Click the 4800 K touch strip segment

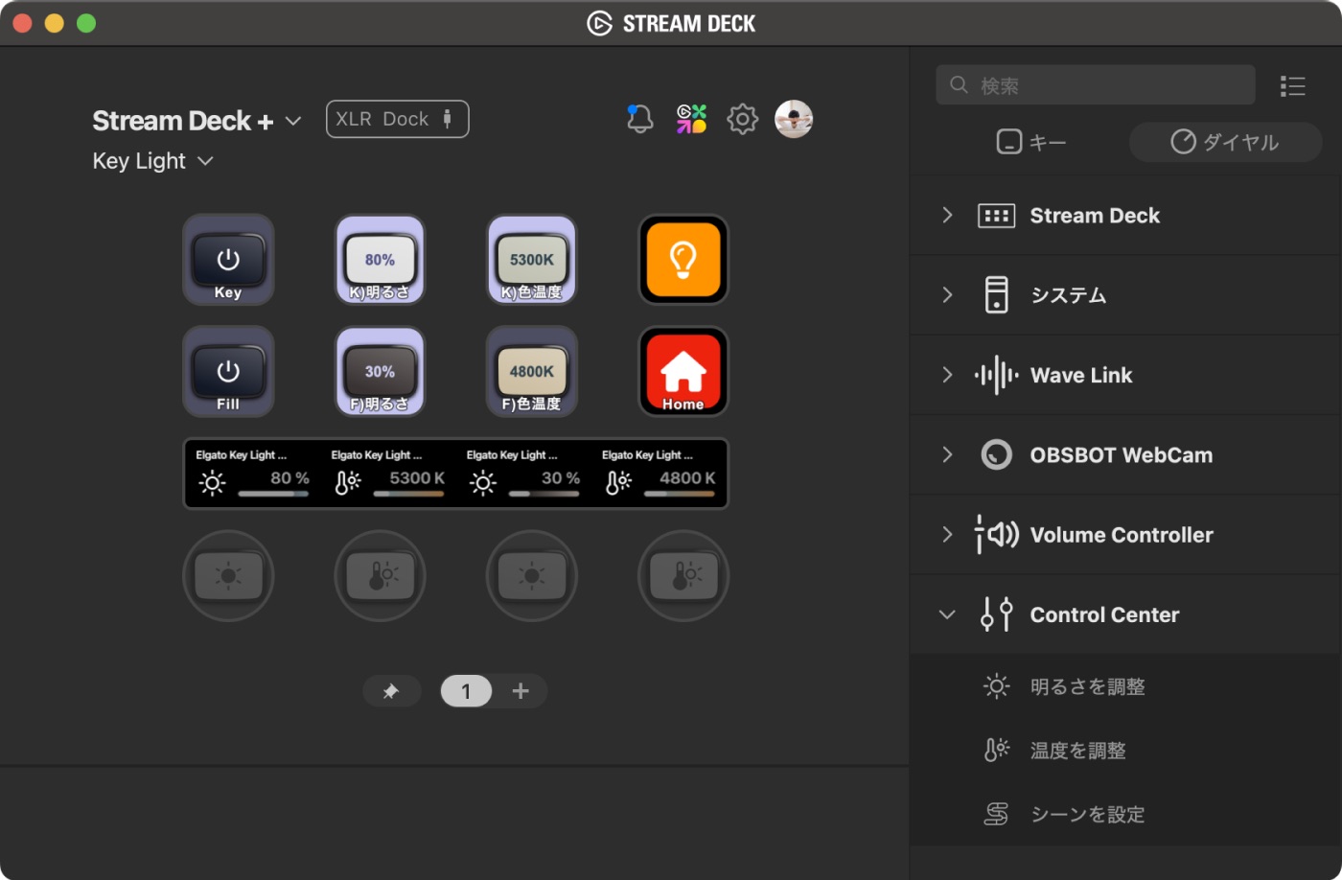point(659,474)
